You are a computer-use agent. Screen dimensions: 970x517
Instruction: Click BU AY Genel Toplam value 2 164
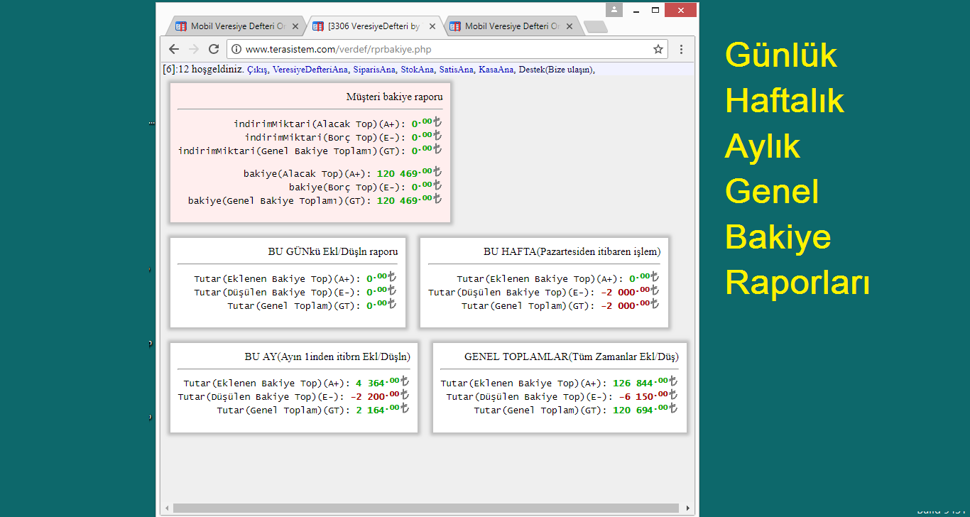[383, 410]
